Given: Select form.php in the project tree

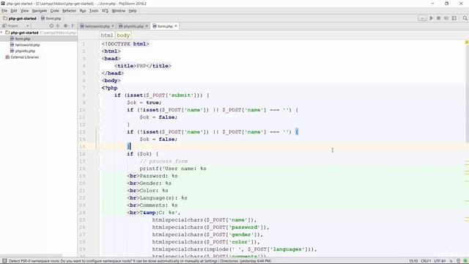Looking at the screenshot, I should click(x=23, y=39).
